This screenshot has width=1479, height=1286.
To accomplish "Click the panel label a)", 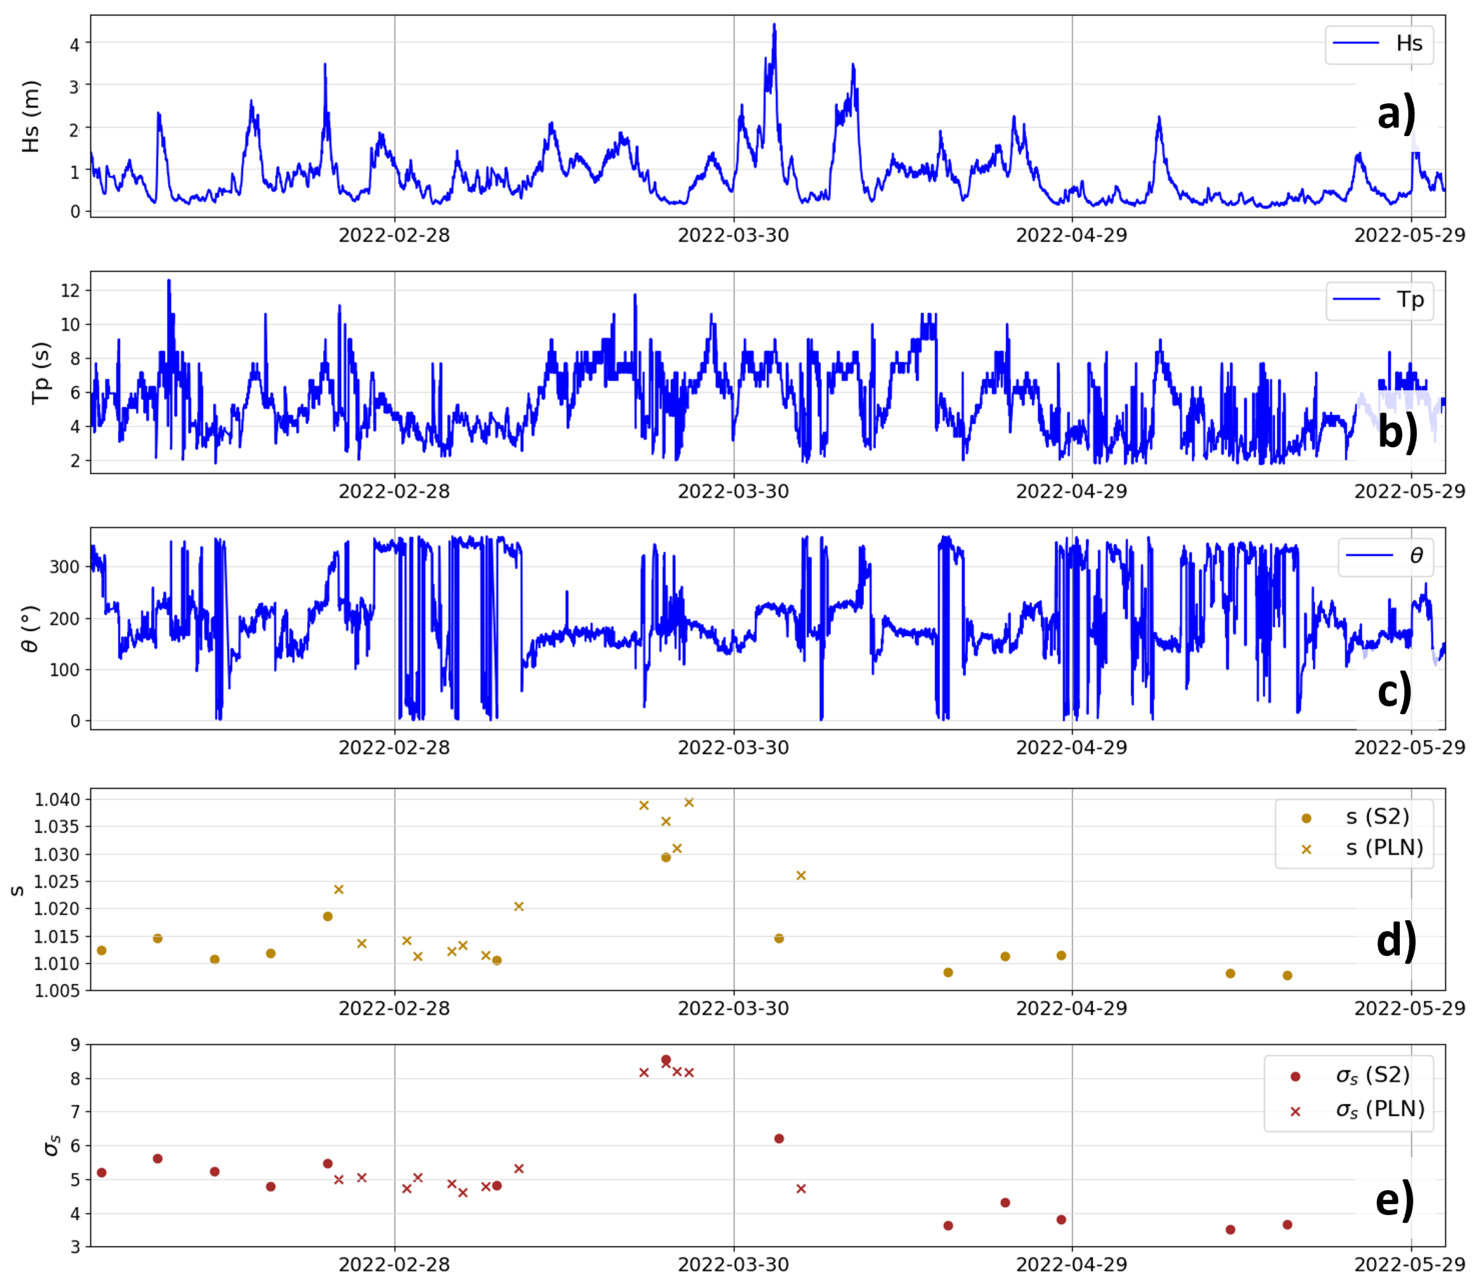I will point(1396,115).
